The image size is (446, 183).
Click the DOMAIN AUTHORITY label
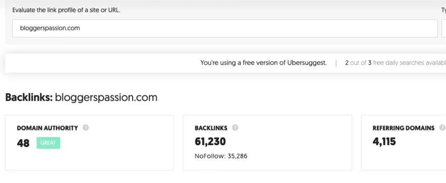point(47,128)
